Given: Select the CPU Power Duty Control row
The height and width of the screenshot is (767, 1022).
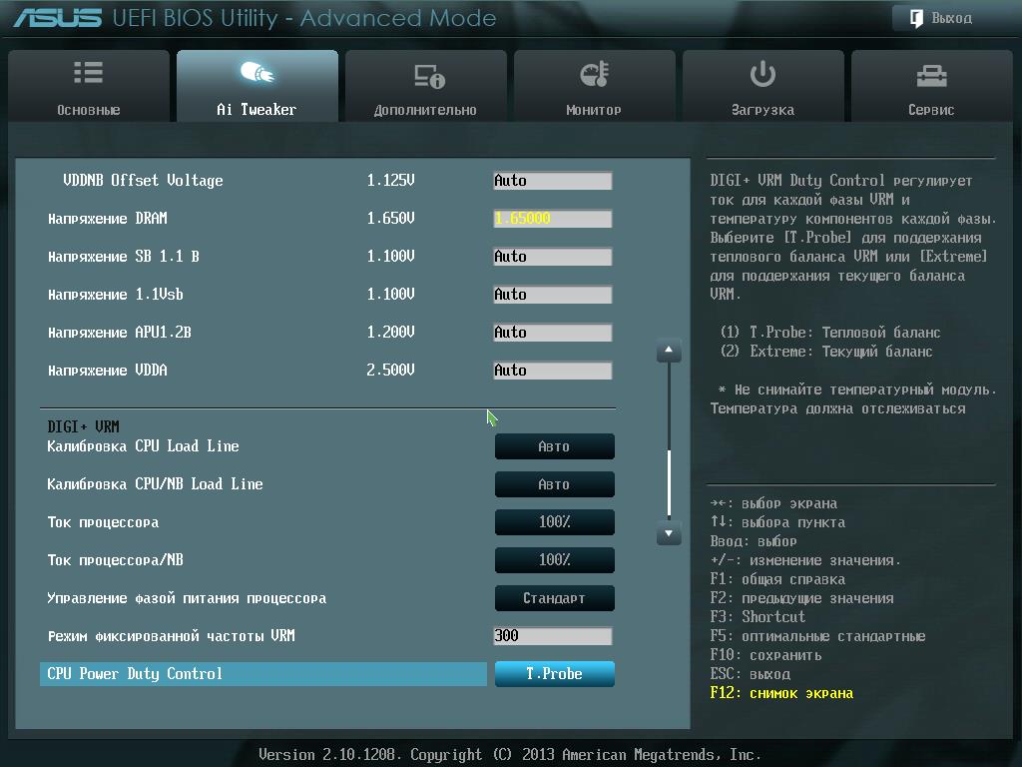Looking at the screenshot, I should pos(263,674).
